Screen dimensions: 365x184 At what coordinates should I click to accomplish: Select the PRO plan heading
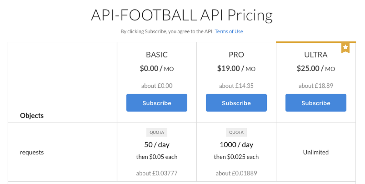pyautogui.click(x=236, y=55)
